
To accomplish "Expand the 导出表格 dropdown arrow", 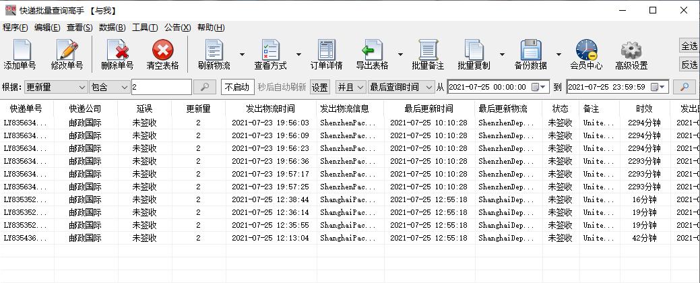I will tap(400, 55).
